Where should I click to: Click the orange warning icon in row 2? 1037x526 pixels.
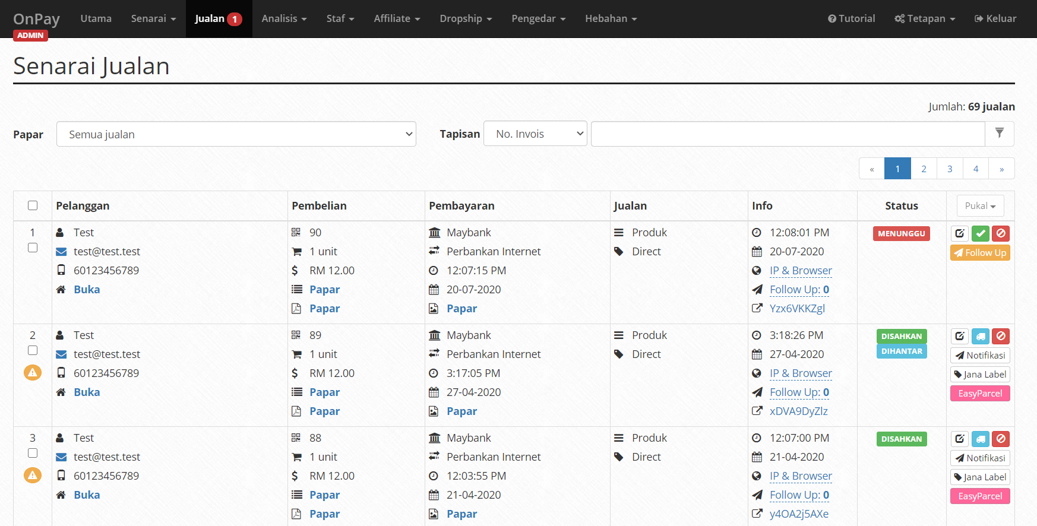(33, 373)
